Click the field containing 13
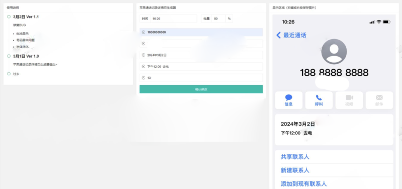Screen dimensions: 402x189 coord(201,78)
